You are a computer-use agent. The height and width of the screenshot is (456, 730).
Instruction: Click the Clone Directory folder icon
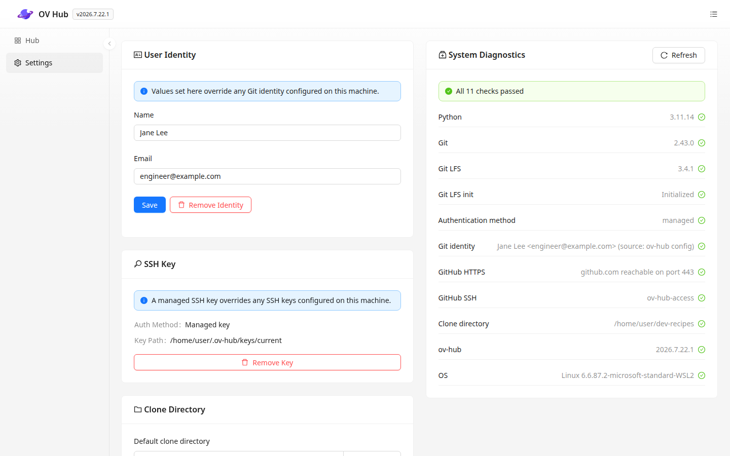138,409
